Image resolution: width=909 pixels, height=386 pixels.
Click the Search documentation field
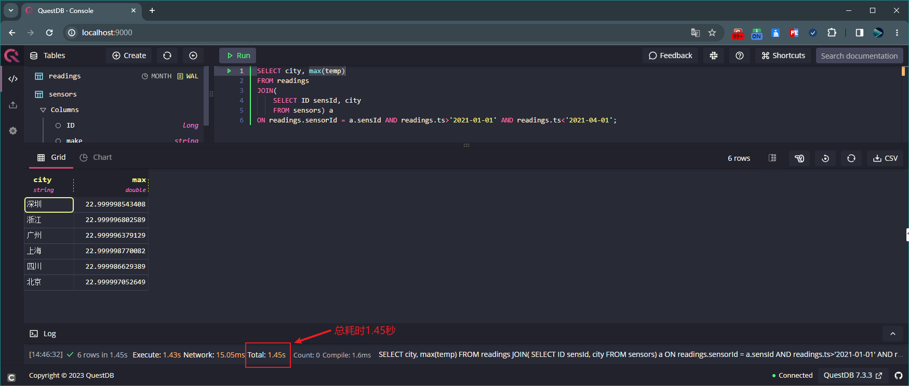click(859, 56)
